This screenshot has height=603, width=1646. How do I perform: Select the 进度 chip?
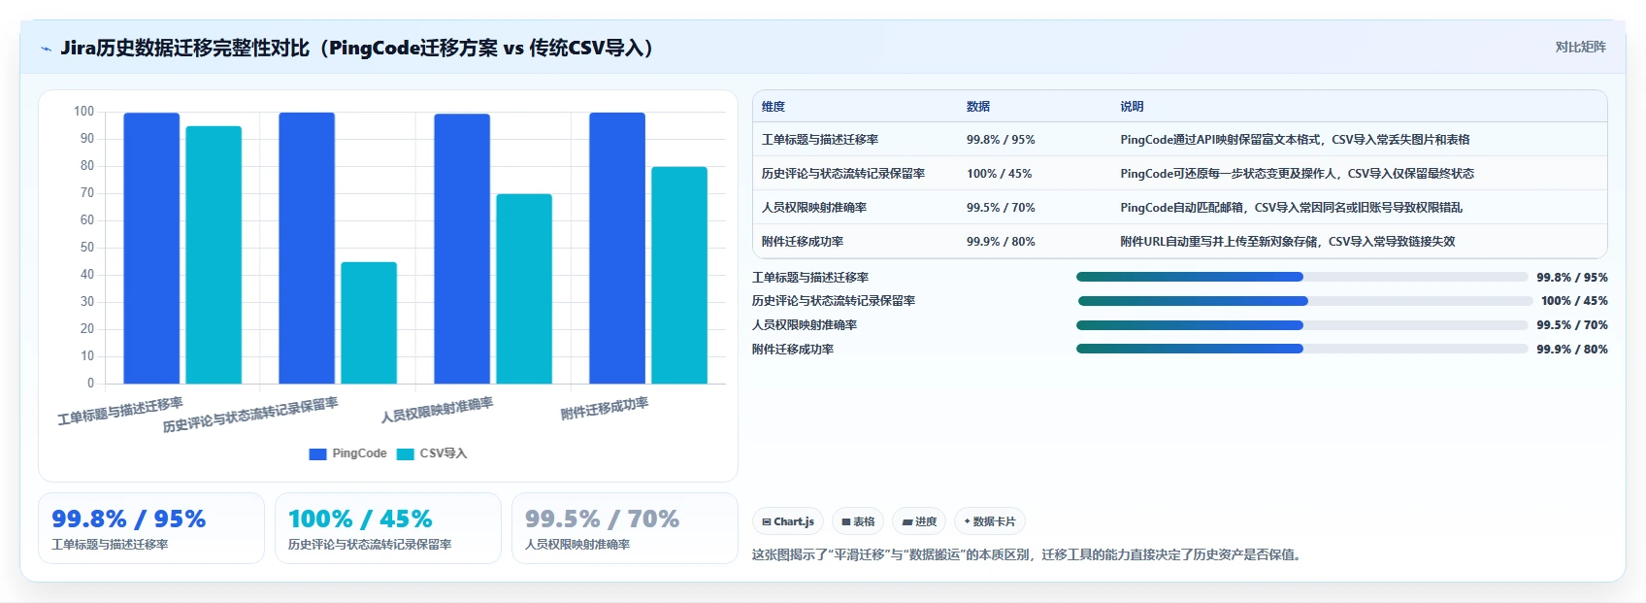pyautogui.click(x=919, y=521)
